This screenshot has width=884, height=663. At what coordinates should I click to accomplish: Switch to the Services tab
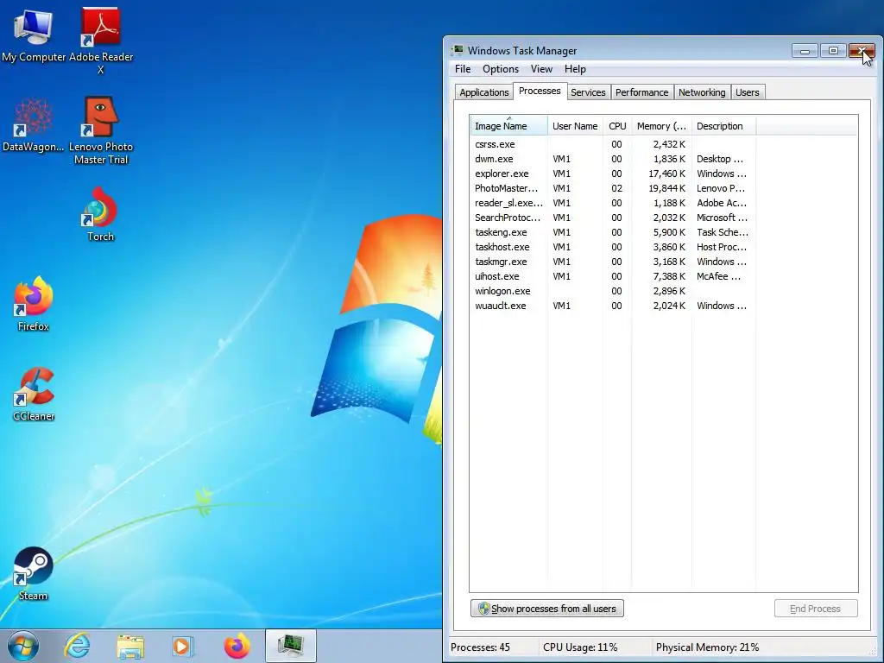(x=588, y=92)
